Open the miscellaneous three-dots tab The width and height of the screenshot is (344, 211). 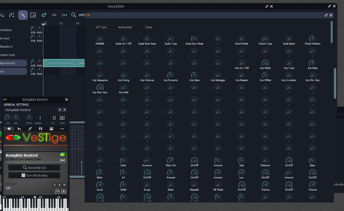tap(62, 129)
